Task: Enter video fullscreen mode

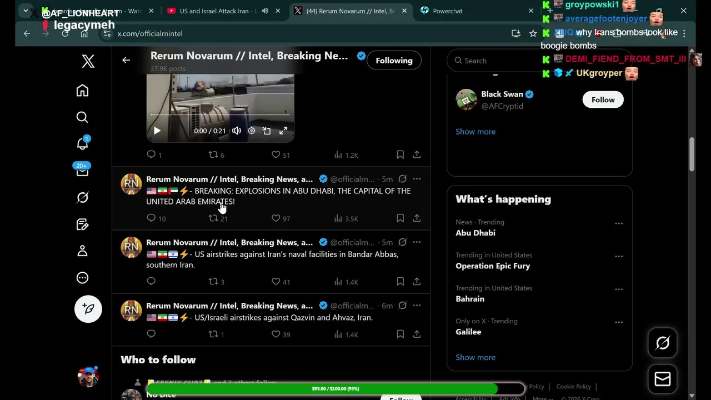Action: pos(283,131)
